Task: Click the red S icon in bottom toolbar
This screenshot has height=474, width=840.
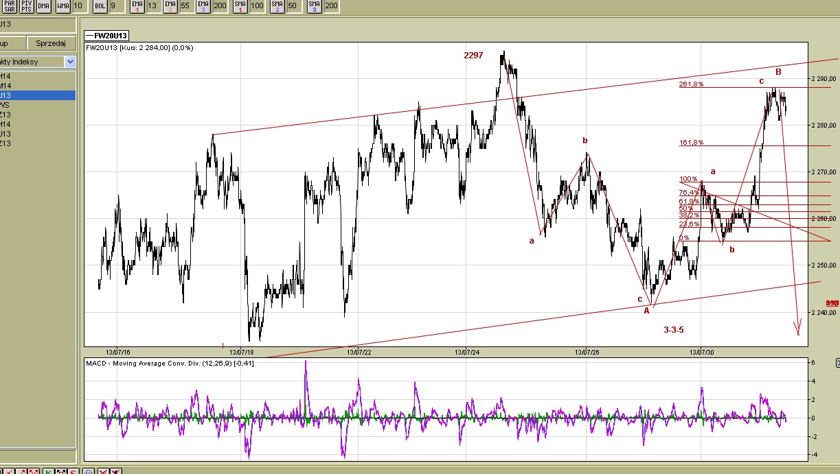Action: (x=73, y=470)
